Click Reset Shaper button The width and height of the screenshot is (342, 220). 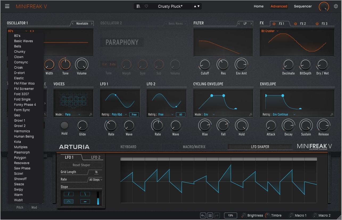tap(81, 165)
